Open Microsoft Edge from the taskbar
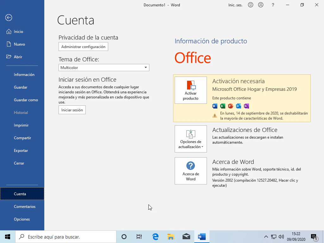This screenshot has height=243, width=324. click(155, 237)
